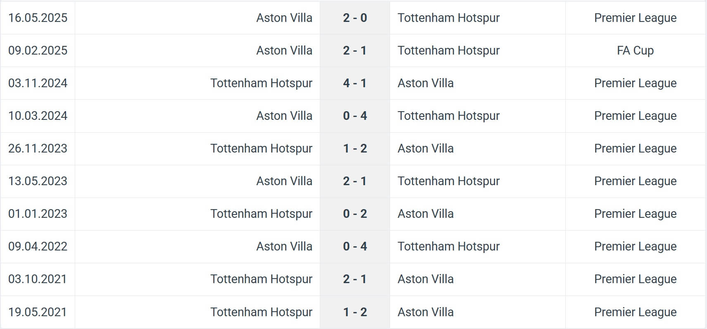Click Tottenham Hotspur home team on 03.11.2024
This screenshot has height=329, width=707.
(x=261, y=83)
